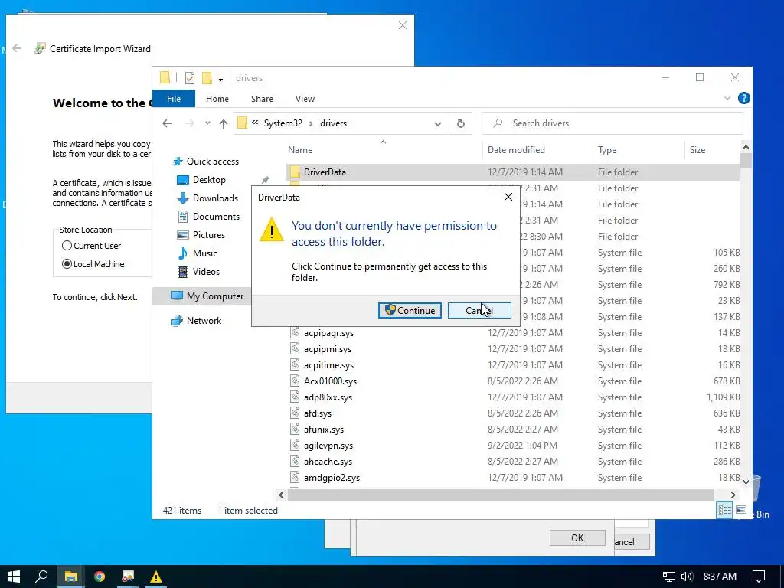Open taskbar search magnifier
This screenshot has height=588, width=784.
pyautogui.click(x=41, y=577)
